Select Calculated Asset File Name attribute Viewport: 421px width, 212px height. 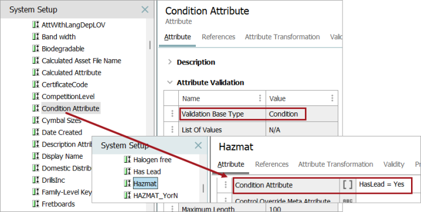pos(82,61)
